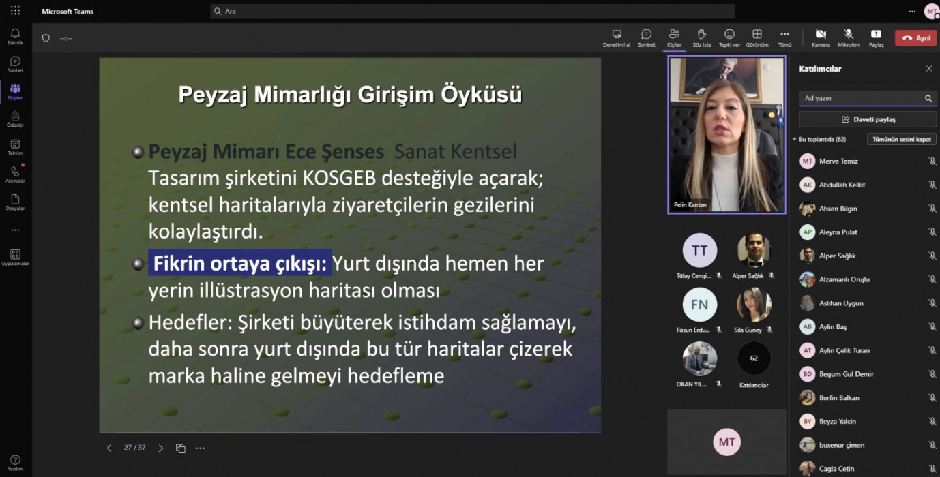
Task: Show more apps ellipsis in sidebar
Action: 15,230
